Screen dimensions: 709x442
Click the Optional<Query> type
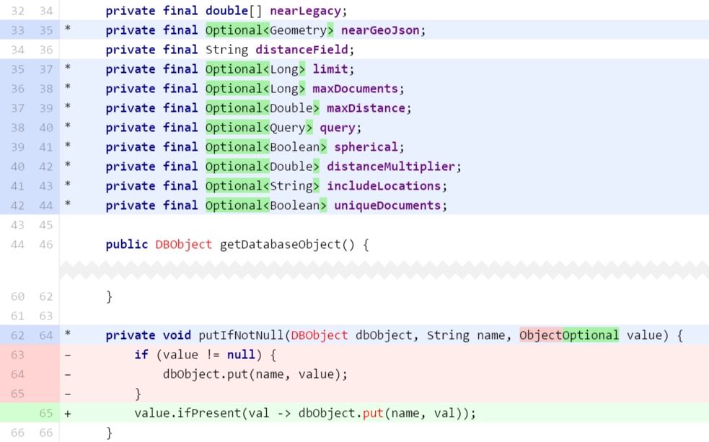coord(259,128)
